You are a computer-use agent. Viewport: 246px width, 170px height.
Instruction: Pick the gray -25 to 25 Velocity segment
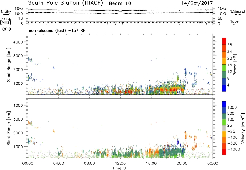tap(224, 128)
